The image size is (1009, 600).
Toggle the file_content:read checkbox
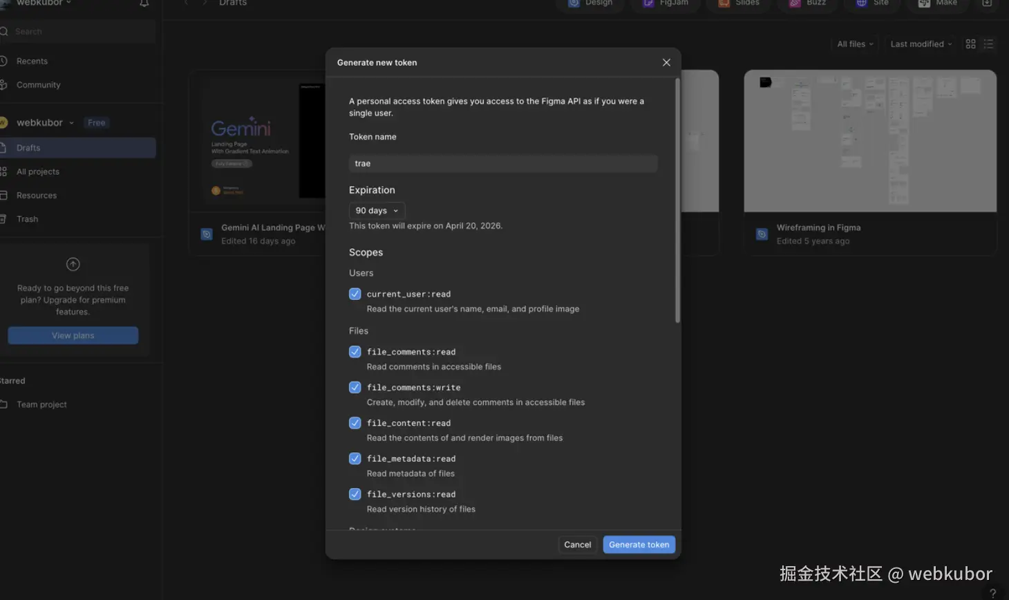pyautogui.click(x=355, y=423)
